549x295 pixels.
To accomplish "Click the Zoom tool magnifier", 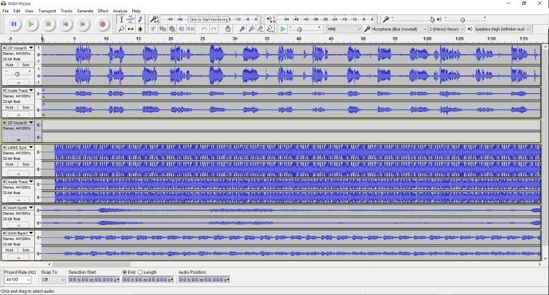I will tap(121, 29).
